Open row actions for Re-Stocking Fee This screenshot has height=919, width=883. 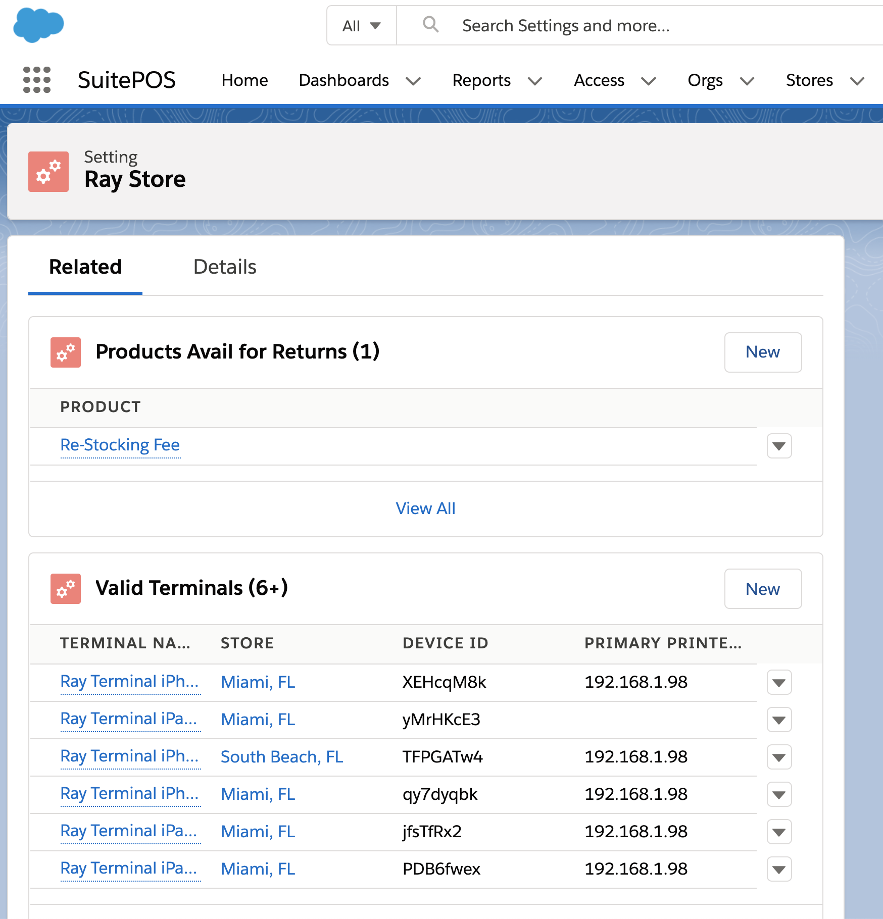pyautogui.click(x=779, y=446)
